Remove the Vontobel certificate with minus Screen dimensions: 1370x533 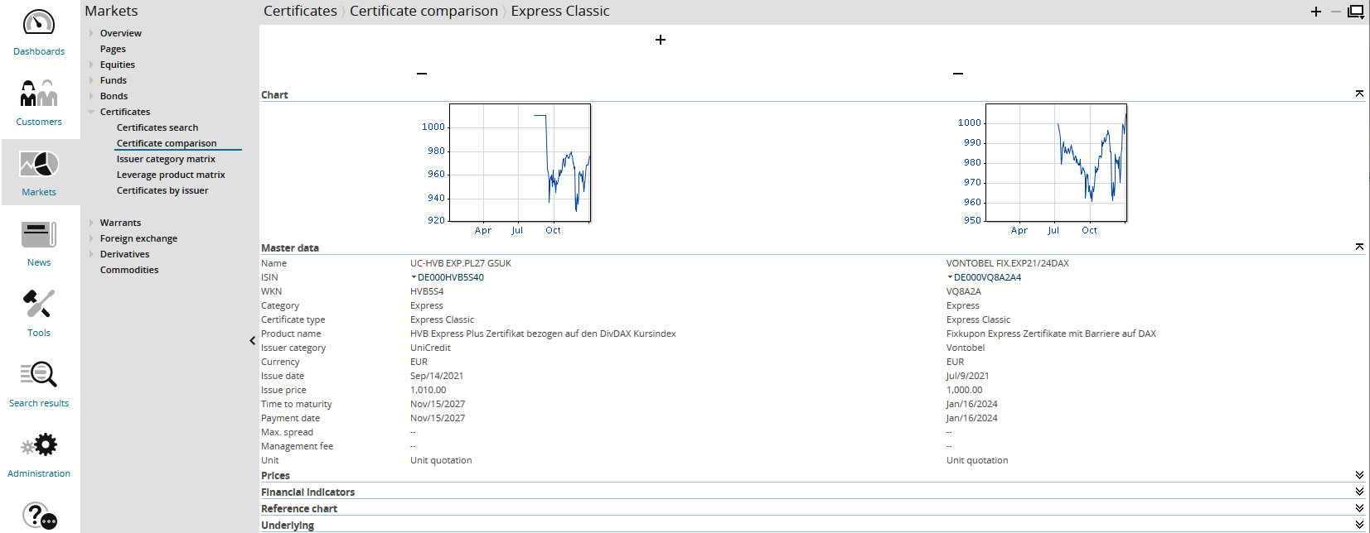tap(958, 74)
